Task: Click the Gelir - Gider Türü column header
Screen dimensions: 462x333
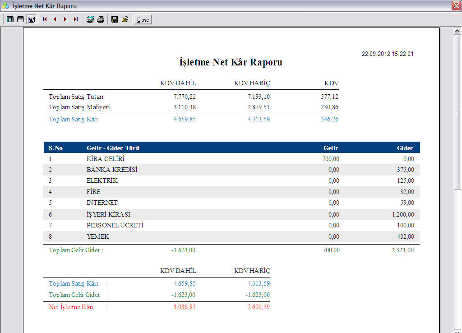Action: coord(113,148)
